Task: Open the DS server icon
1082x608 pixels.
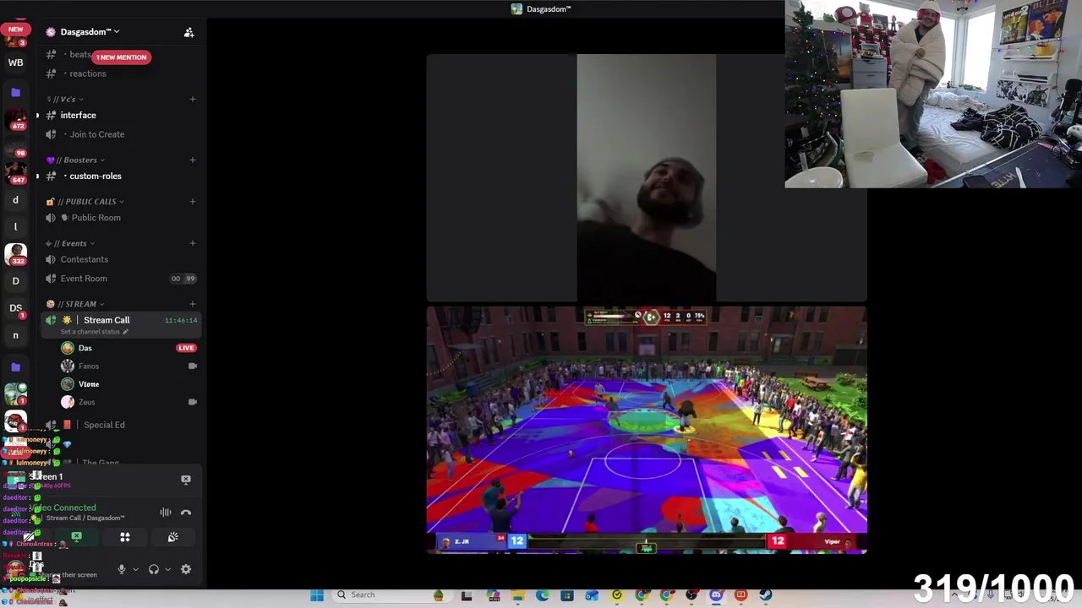Action: coord(15,308)
